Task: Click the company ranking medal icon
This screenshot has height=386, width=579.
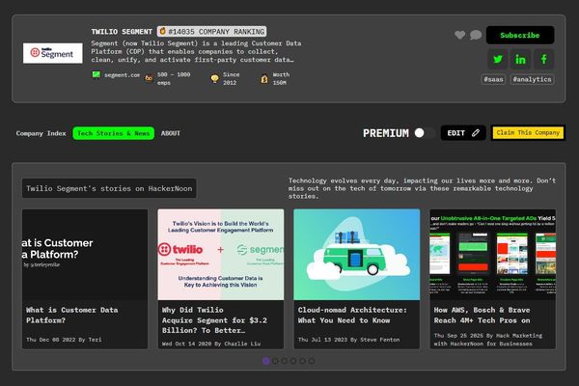Action: click(x=162, y=32)
